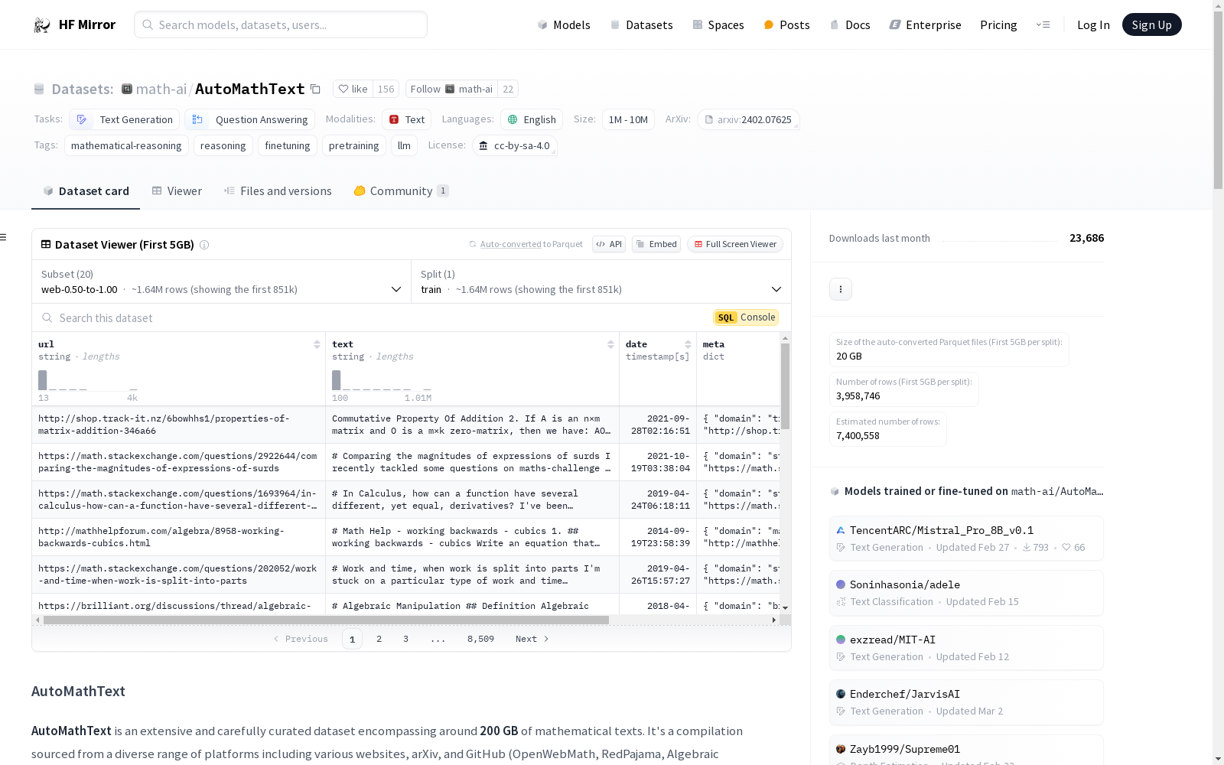Viewport: 1224px width, 765px height.
Task: Expand the Subset dropdown
Action: 221,282
